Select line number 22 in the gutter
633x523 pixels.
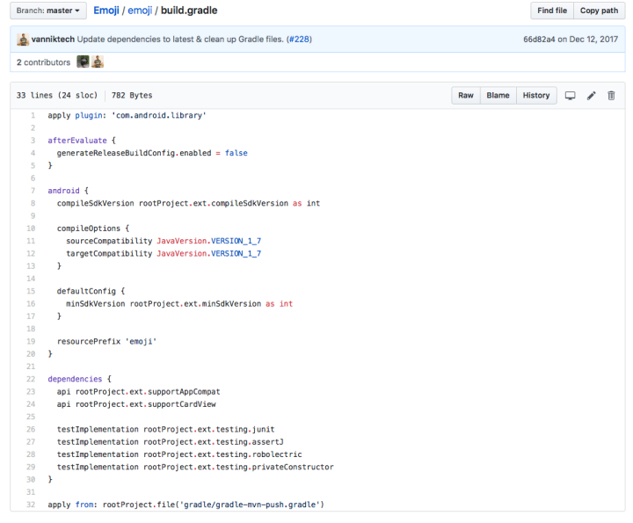click(x=30, y=379)
